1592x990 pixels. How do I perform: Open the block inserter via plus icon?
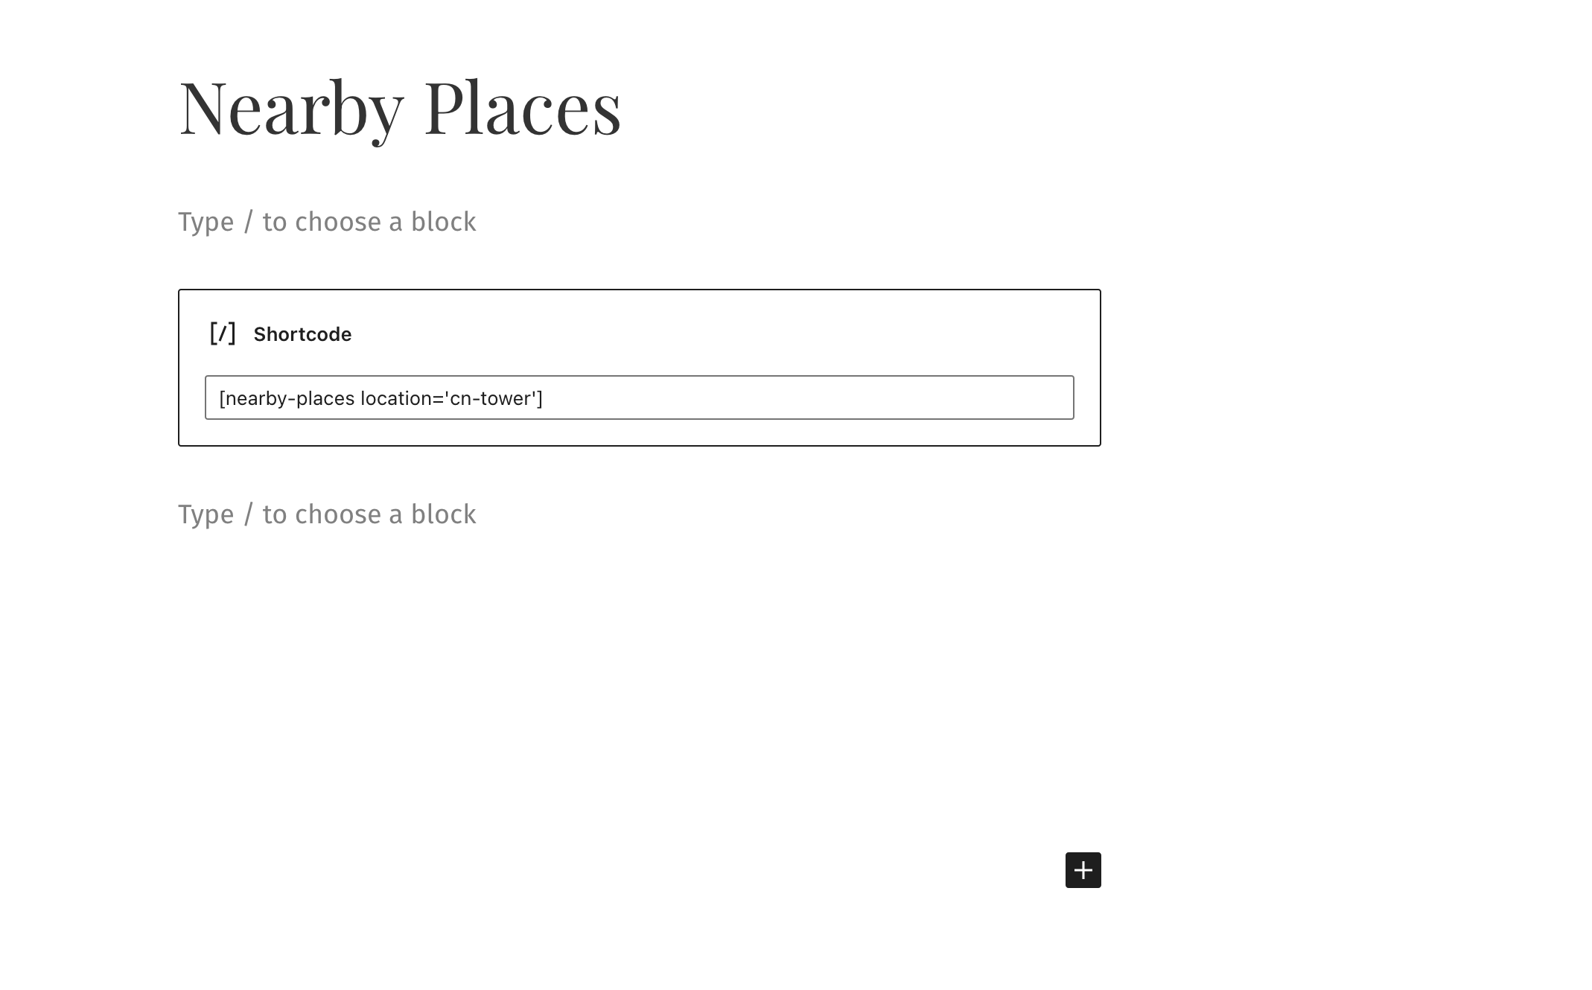click(x=1083, y=869)
